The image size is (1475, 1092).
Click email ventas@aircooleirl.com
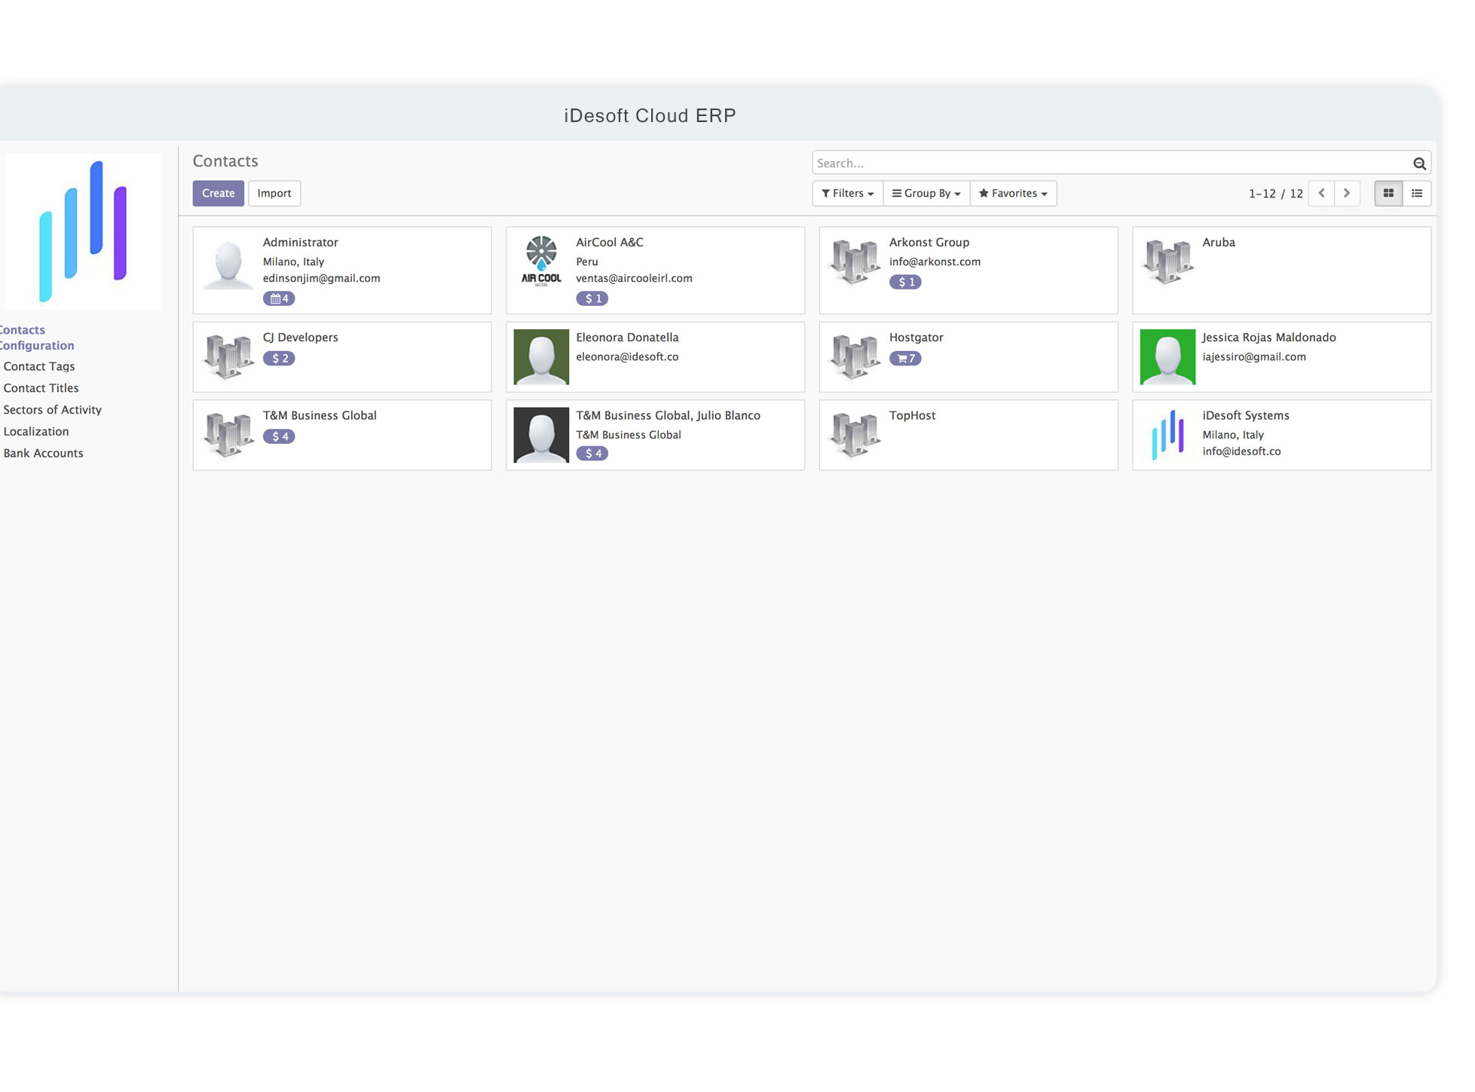coord(634,279)
